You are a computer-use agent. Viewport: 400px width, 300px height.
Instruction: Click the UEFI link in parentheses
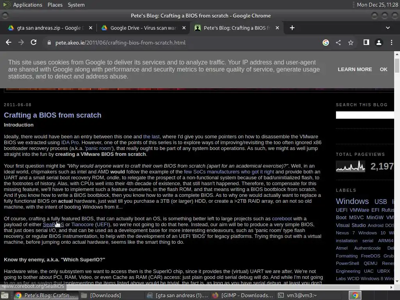[102, 225]
